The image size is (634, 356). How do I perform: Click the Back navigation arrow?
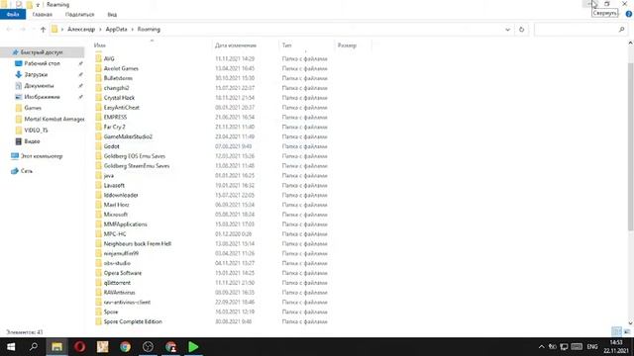click(x=9, y=29)
